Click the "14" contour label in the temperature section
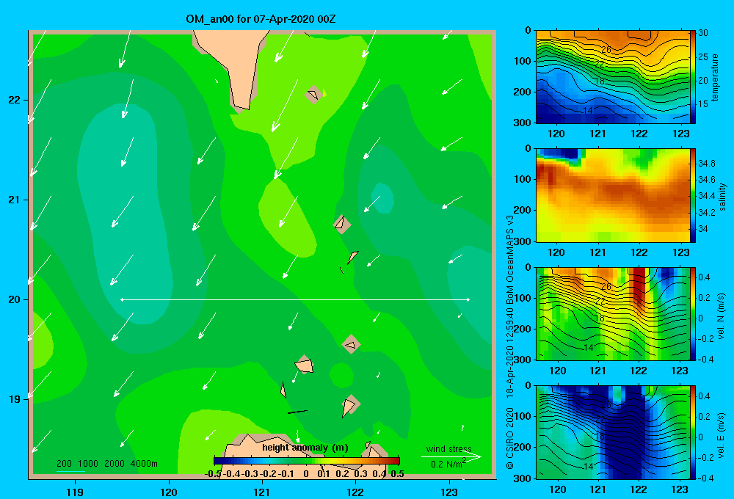Viewport: 734px width, 499px height. [x=588, y=111]
